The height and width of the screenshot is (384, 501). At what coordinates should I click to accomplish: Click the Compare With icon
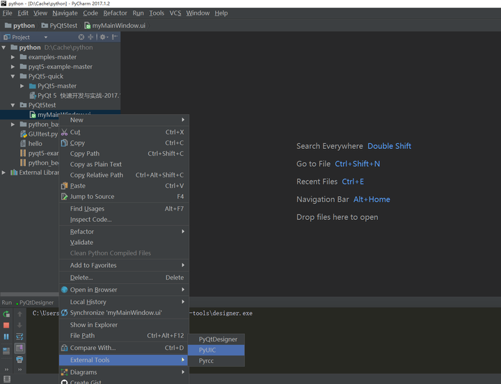pos(65,348)
